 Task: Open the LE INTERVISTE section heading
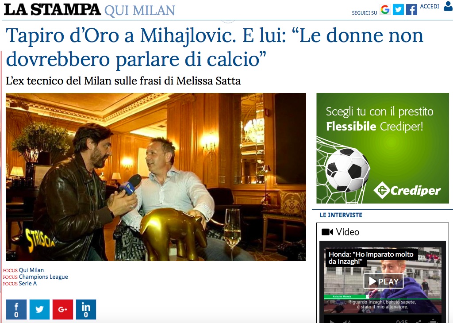pos(341,215)
